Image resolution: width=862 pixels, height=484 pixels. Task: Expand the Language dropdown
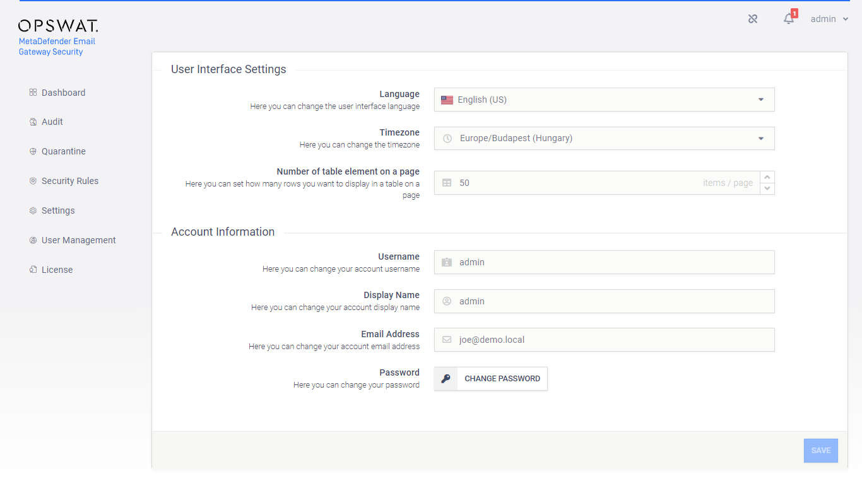tap(760, 100)
